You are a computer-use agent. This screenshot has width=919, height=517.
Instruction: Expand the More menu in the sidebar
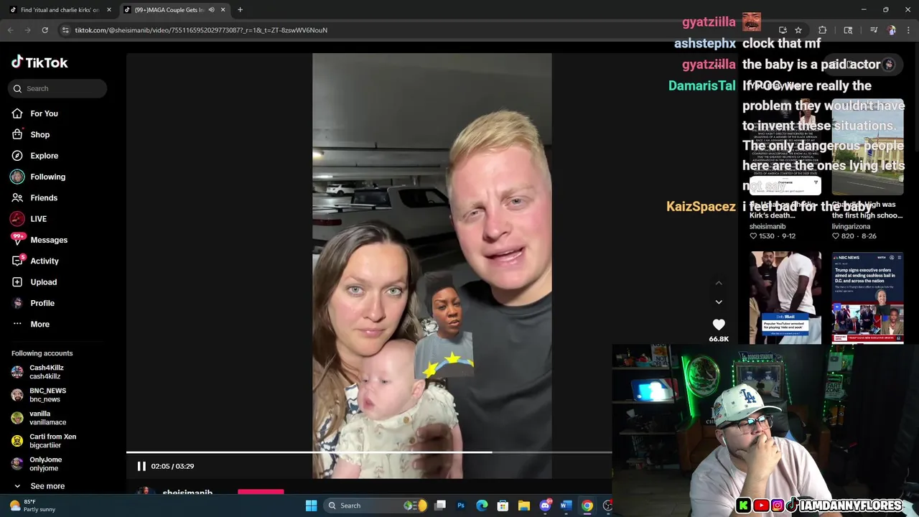pyautogui.click(x=39, y=324)
